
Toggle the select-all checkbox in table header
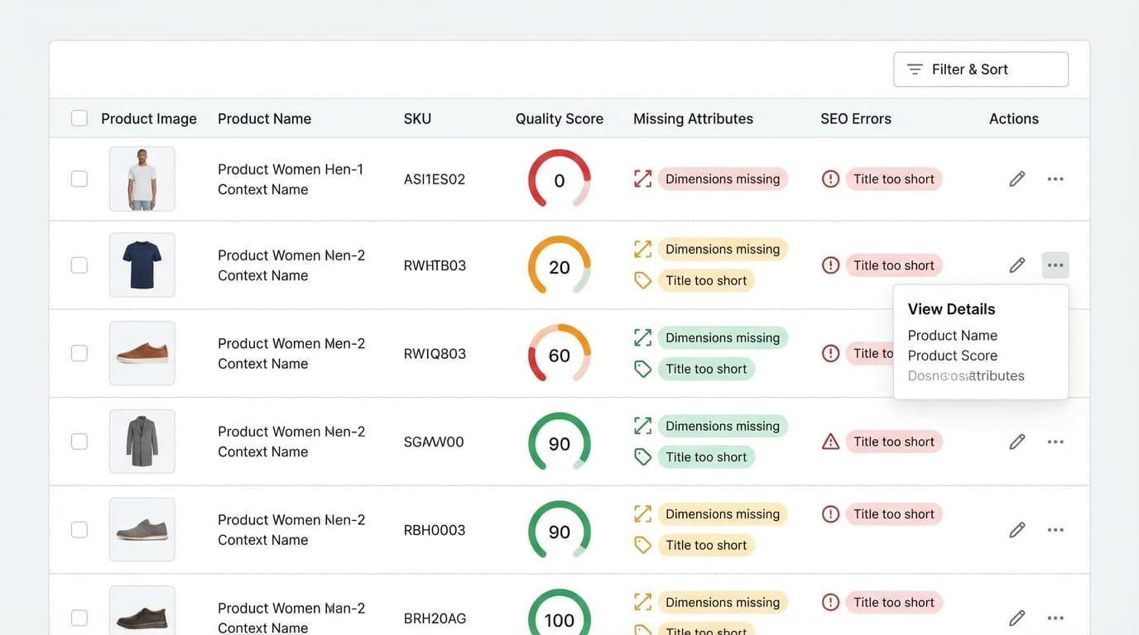coord(79,118)
